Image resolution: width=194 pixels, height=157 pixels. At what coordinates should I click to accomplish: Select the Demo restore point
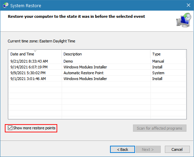click(x=97, y=61)
